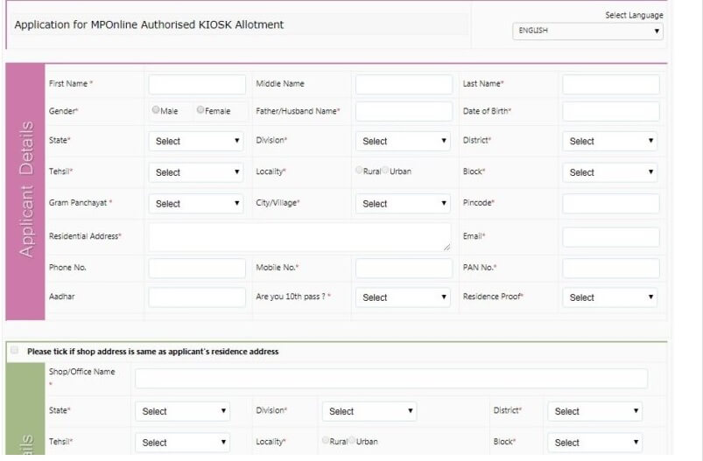Click the Last Name text box
Screen dimensions: 703x461
[611, 84]
